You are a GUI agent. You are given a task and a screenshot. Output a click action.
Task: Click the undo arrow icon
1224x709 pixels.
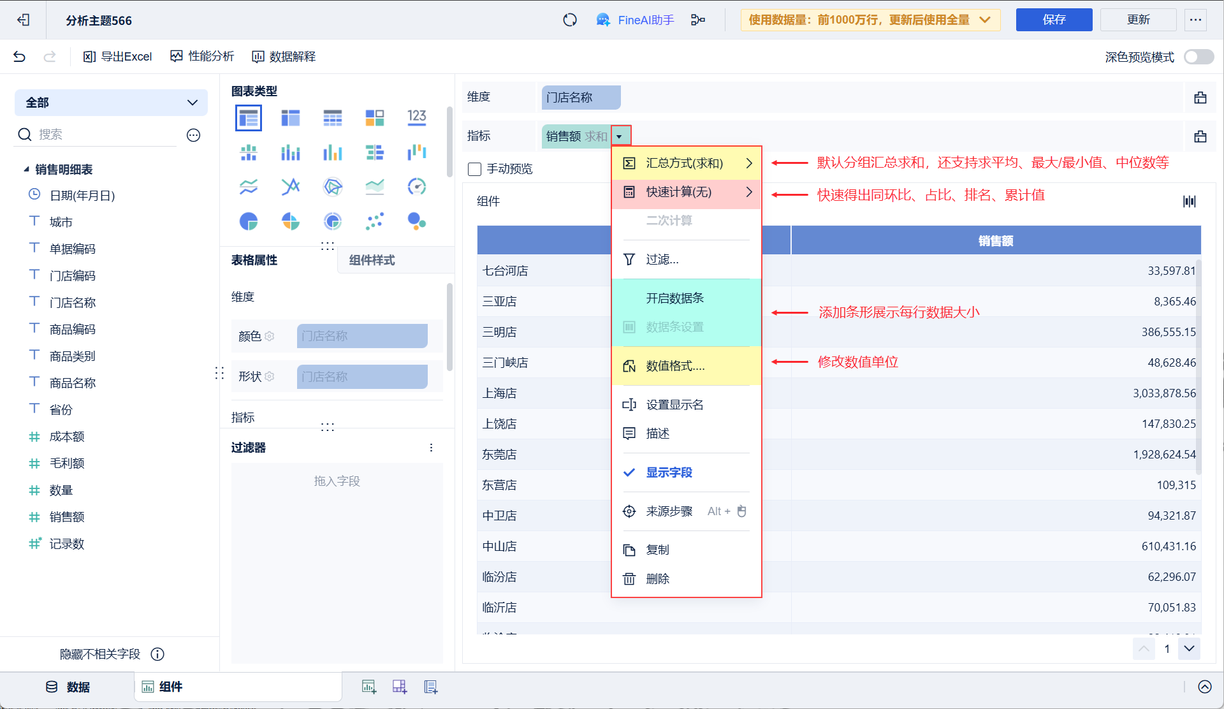point(19,57)
